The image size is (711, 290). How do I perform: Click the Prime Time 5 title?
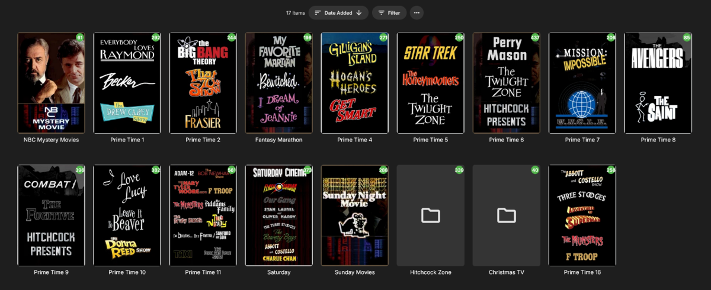click(x=430, y=140)
